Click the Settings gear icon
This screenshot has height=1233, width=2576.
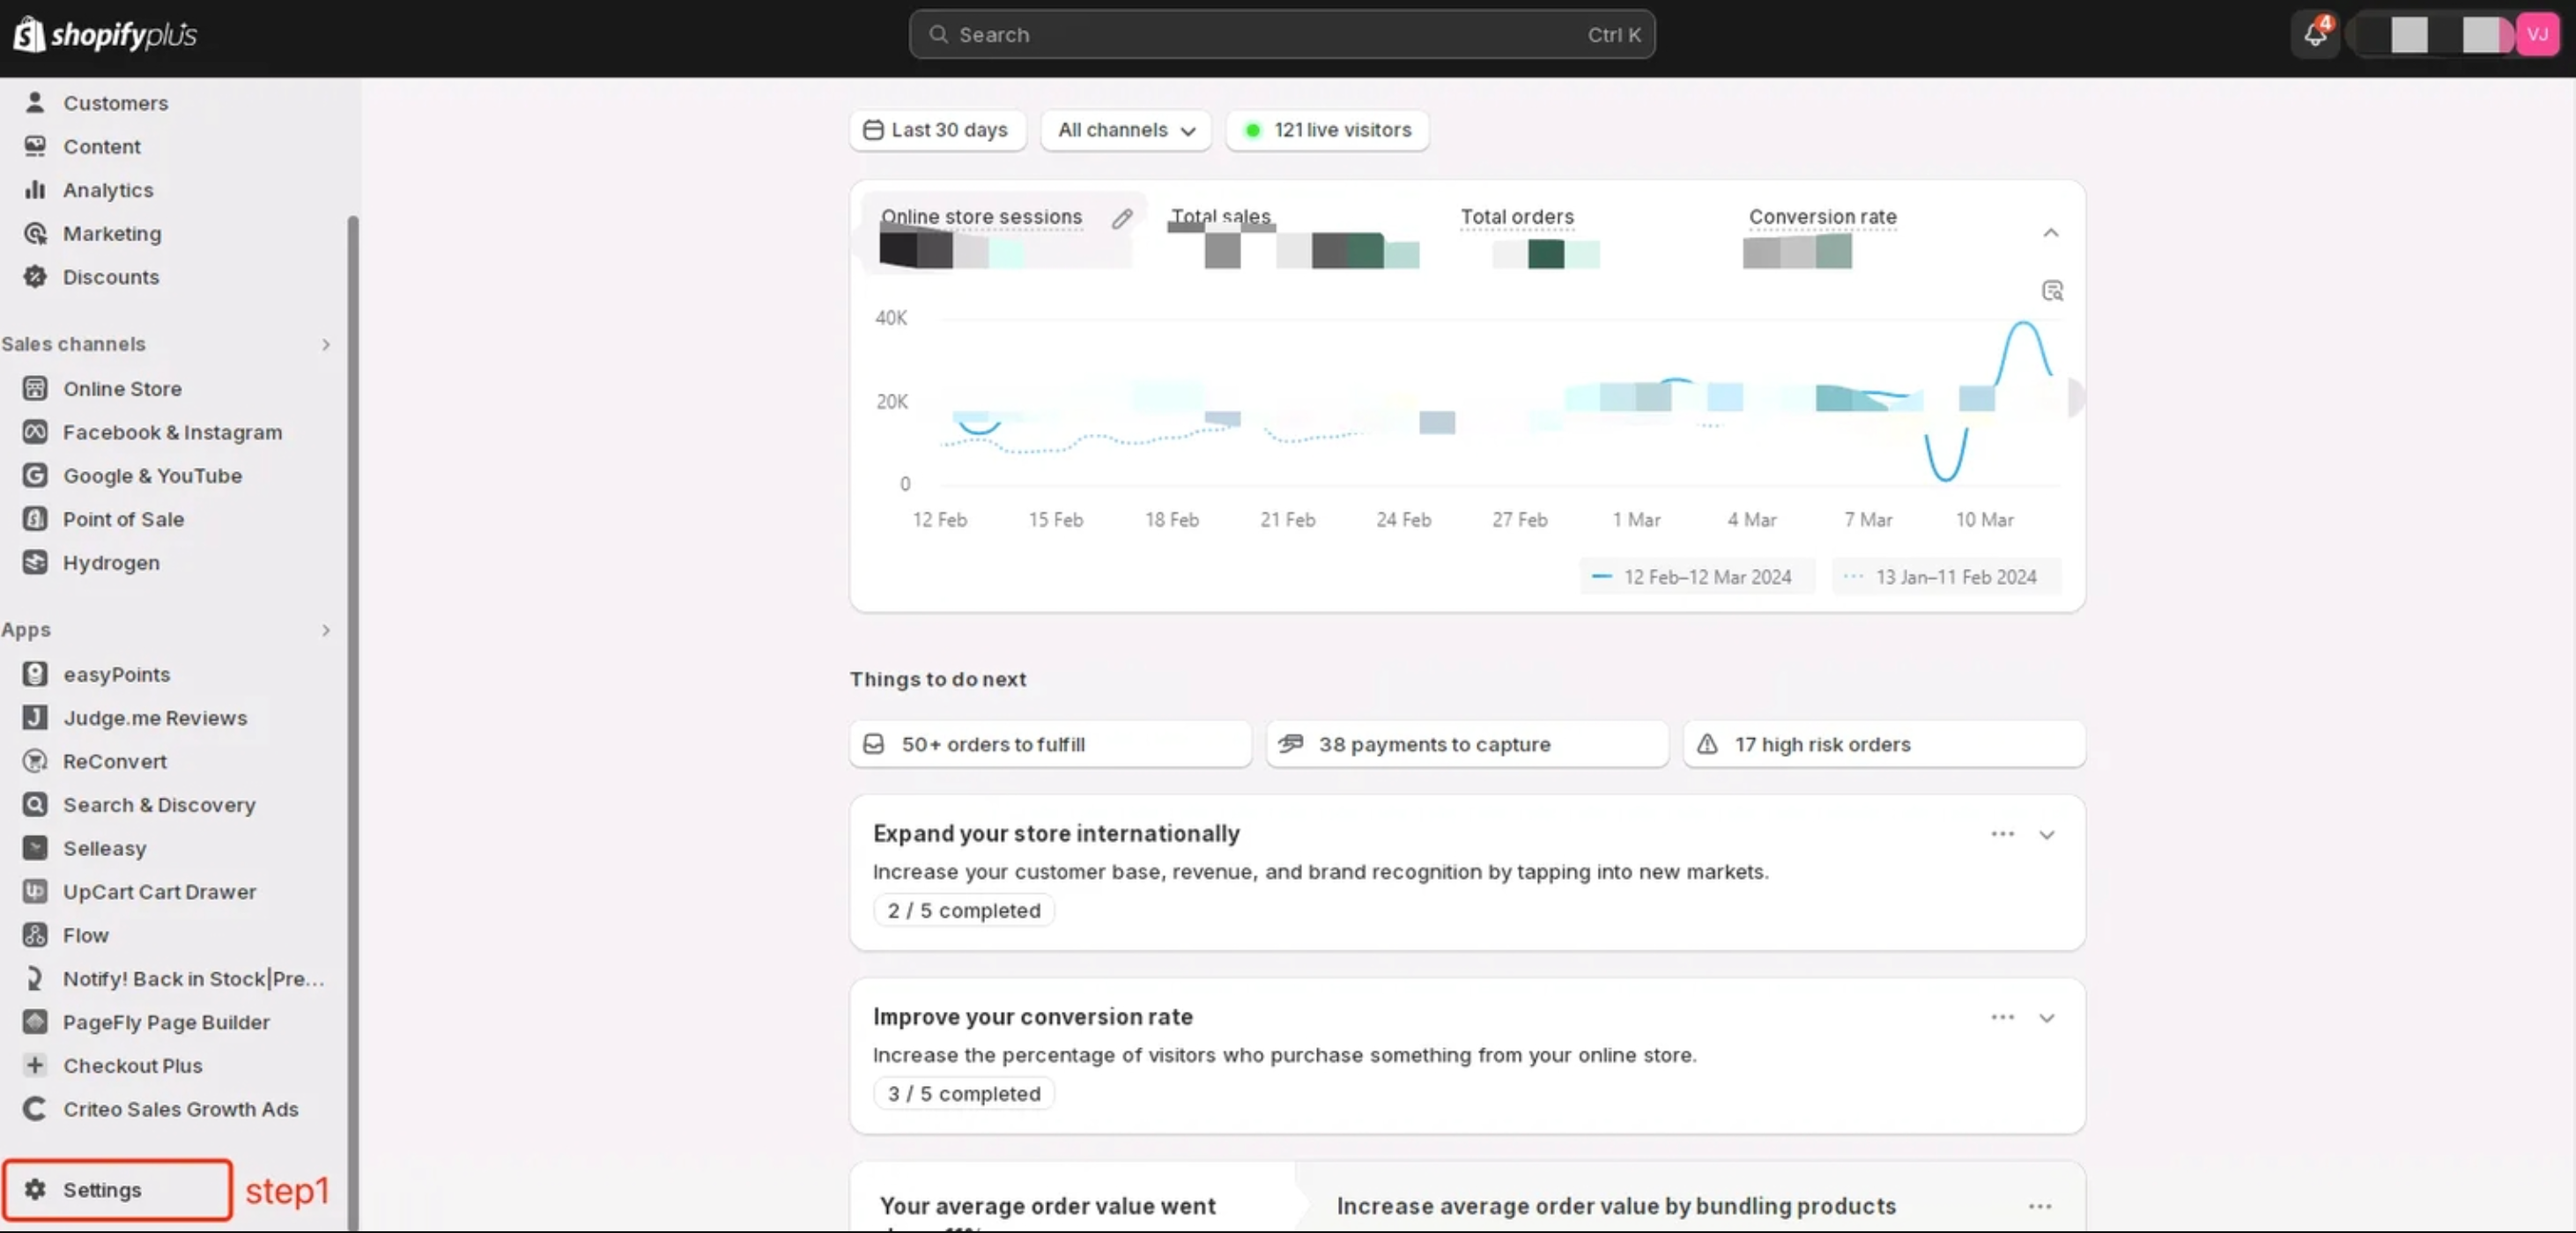pyautogui.click(x=35, y=1189)
